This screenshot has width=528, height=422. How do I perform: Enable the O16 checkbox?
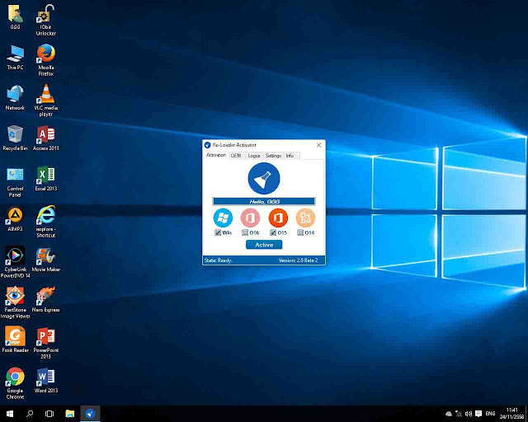click(x=245, y=232)
